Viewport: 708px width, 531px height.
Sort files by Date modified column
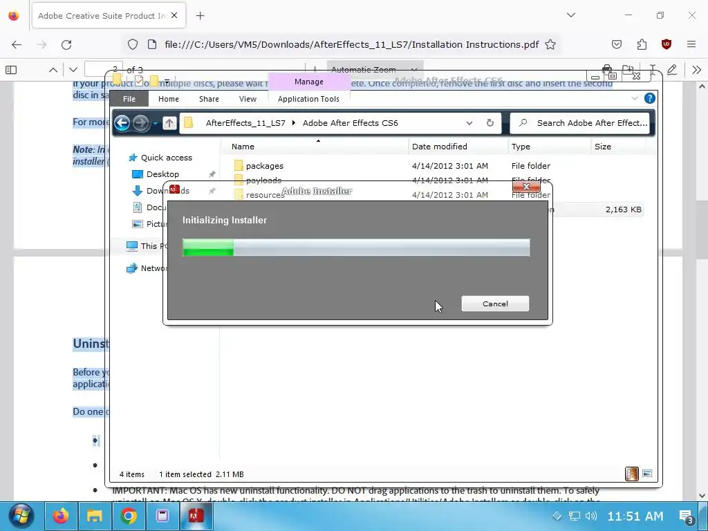click(458, 147)
